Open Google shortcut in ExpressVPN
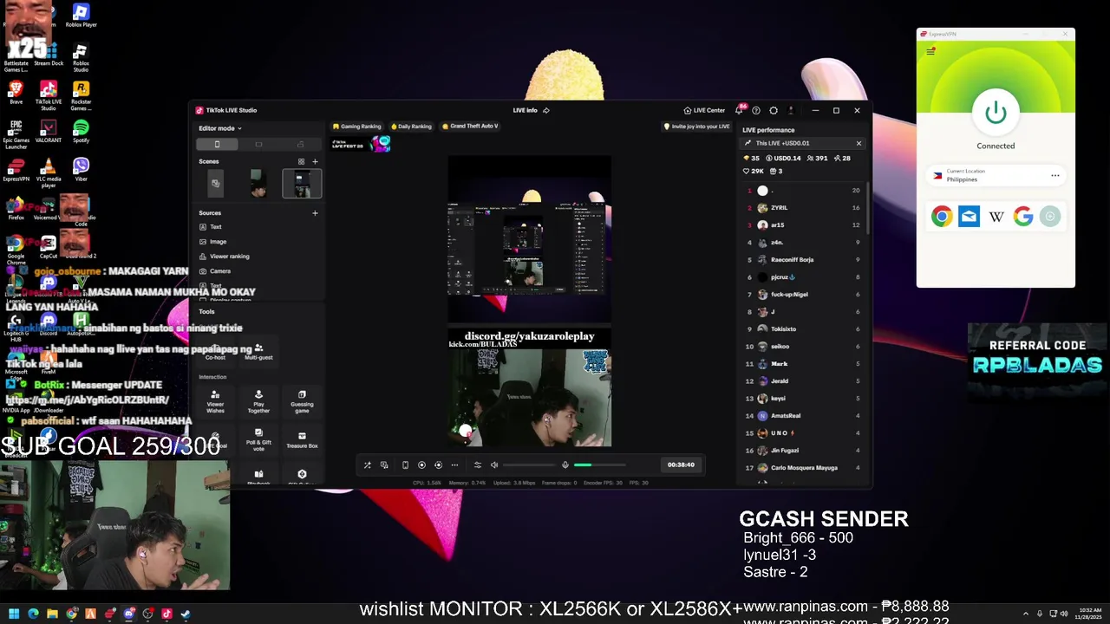The height and width of the screenshot is (624, 1110). 1023,217
